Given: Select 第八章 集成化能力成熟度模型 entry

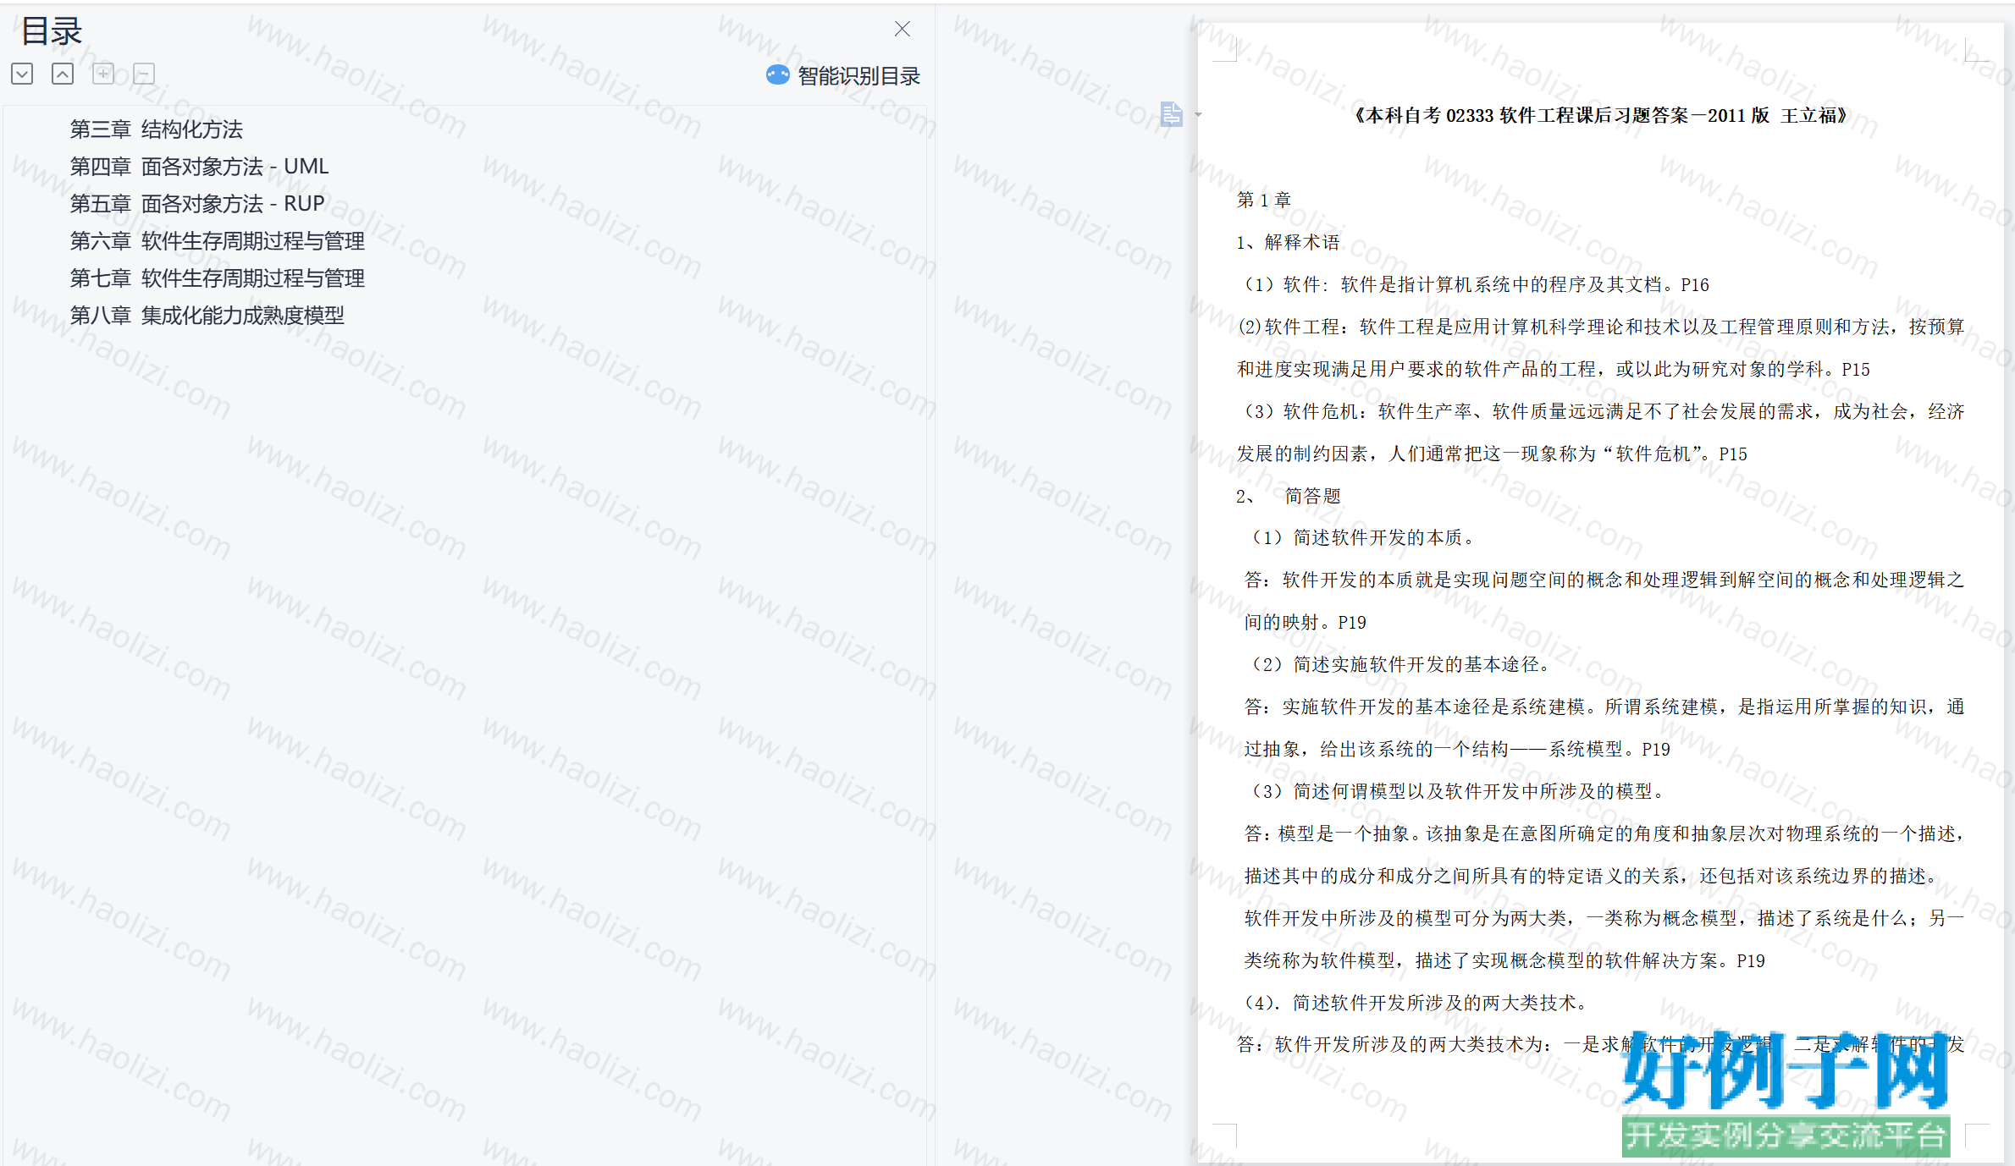Looking at the screenshot, I should click(207, 316).
